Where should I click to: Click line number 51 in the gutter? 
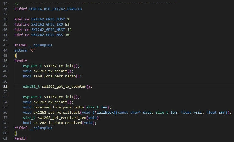(5, 87)
